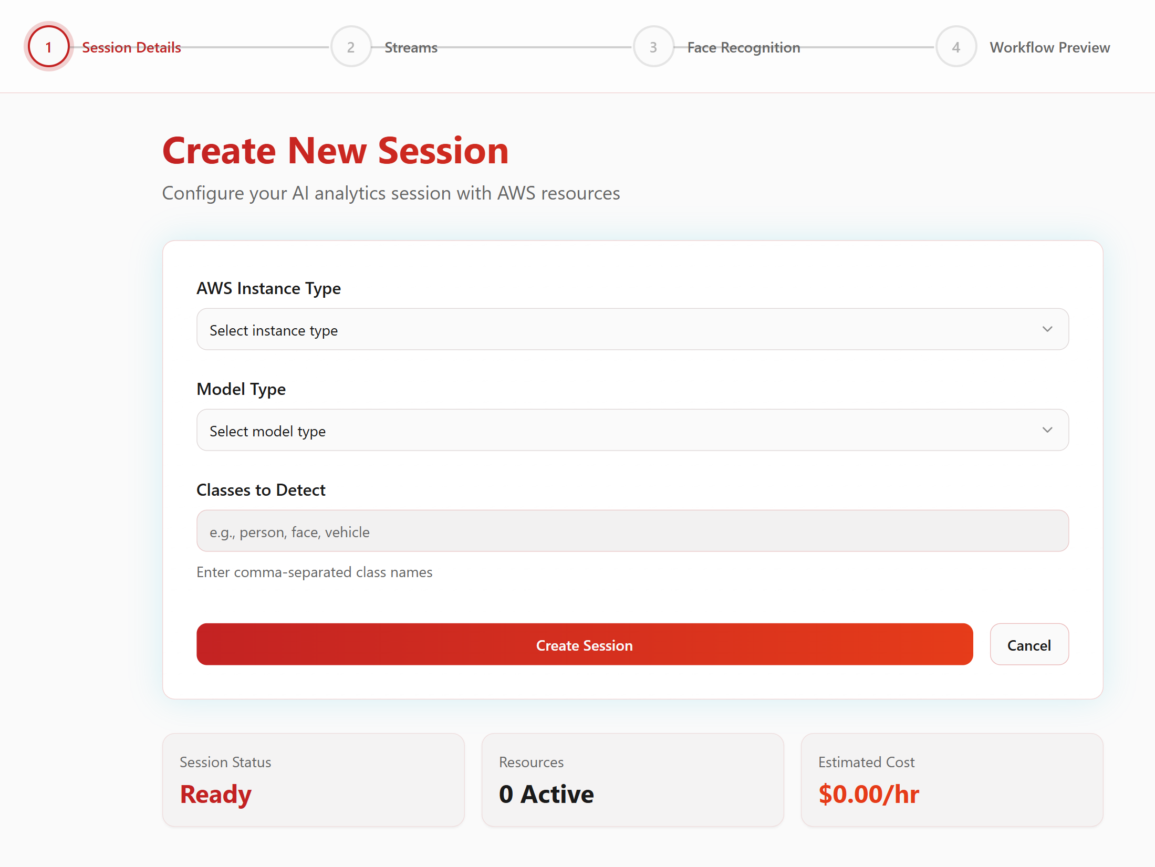Click the Estimated Cost $0.00/hr card
This screenshot has width=1155, height=867.
pos(952,780)
